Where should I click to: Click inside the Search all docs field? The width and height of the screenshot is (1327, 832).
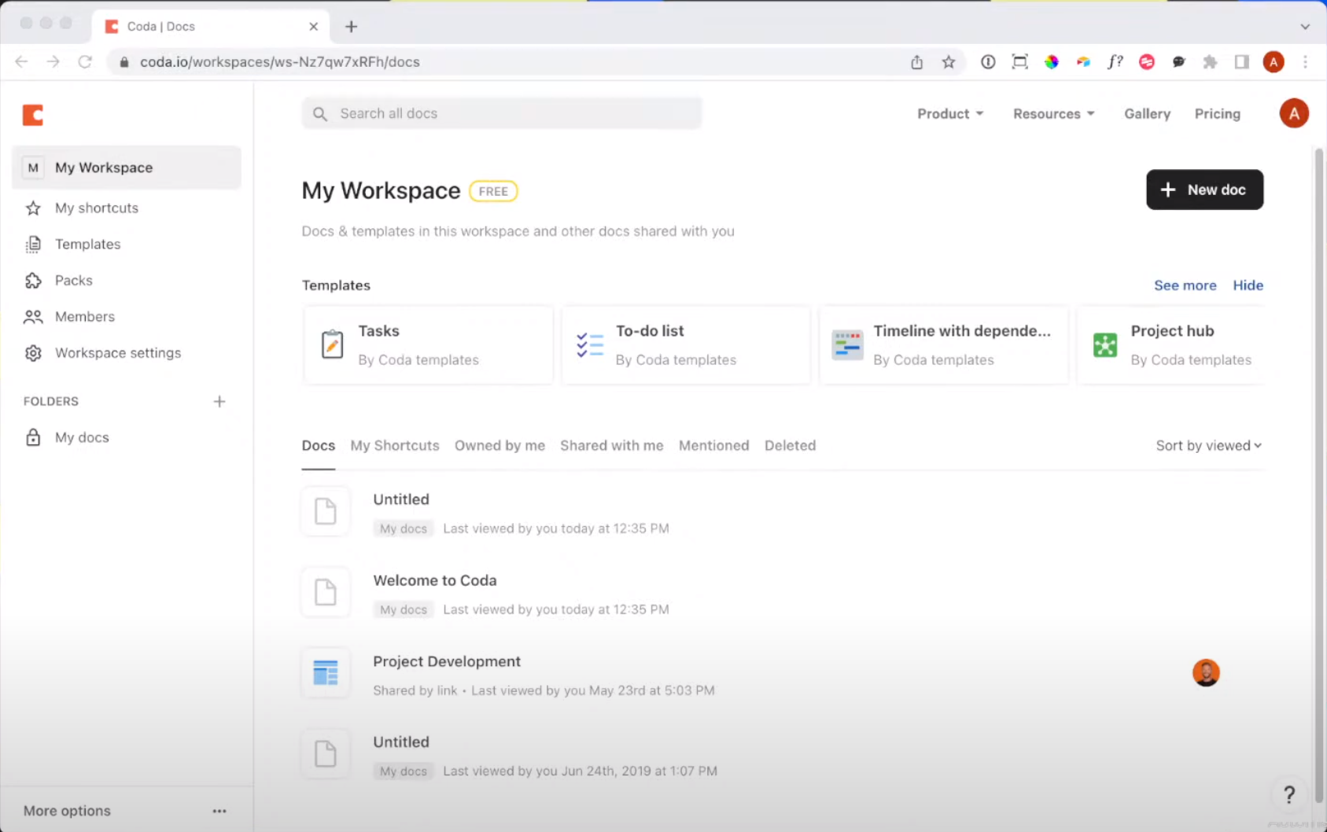coord(501,112)
